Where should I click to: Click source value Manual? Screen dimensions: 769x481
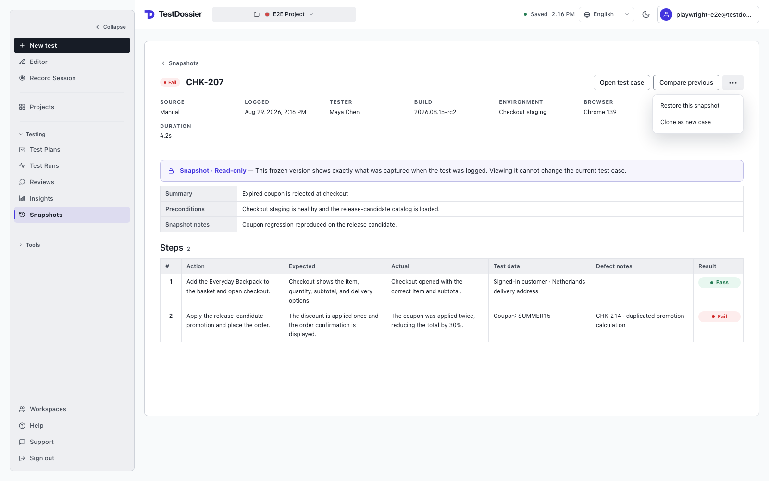pos(170,112)
